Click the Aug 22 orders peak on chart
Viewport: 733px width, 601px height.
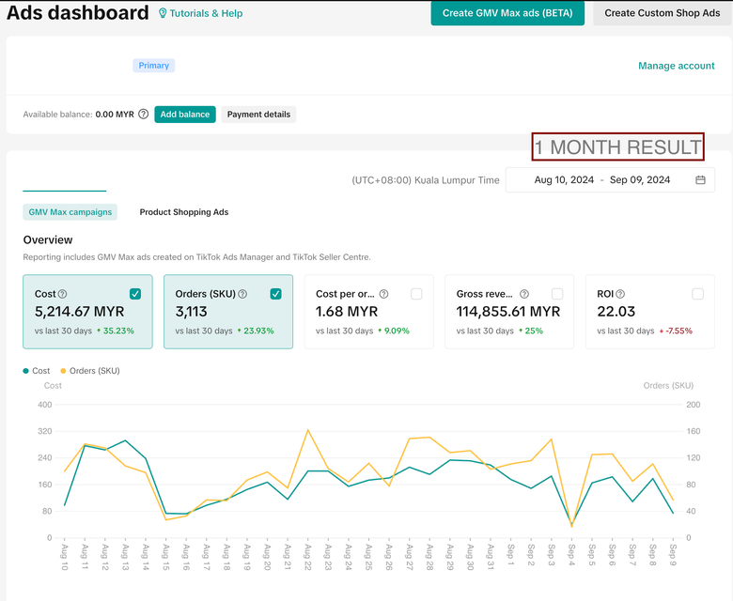tap(307, 429)
